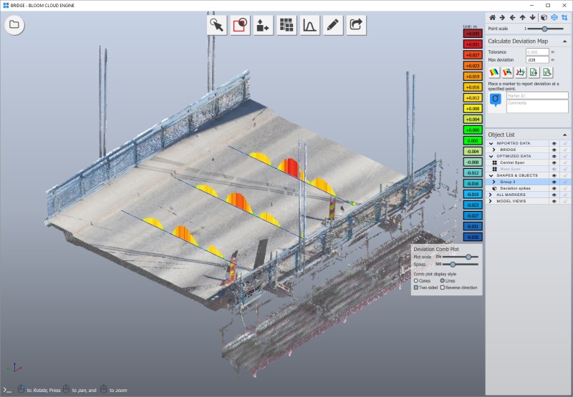Click the Deviation spikes globe icon

click(x=494, y=188)
